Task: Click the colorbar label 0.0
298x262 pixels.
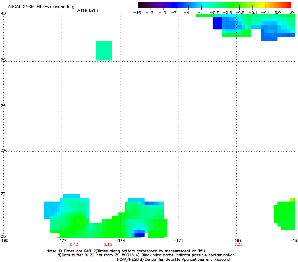Action: pyautogui.click(x=278, y=13)
